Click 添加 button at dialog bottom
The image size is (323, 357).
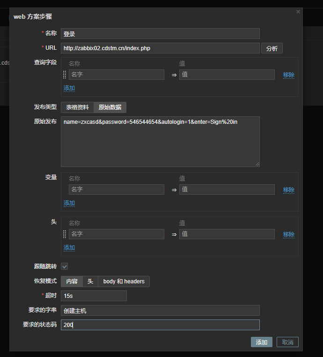click(261, 342)
